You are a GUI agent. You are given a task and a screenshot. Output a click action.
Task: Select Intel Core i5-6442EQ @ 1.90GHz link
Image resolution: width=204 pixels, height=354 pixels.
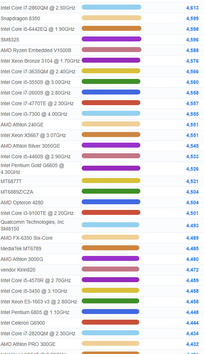37,29
